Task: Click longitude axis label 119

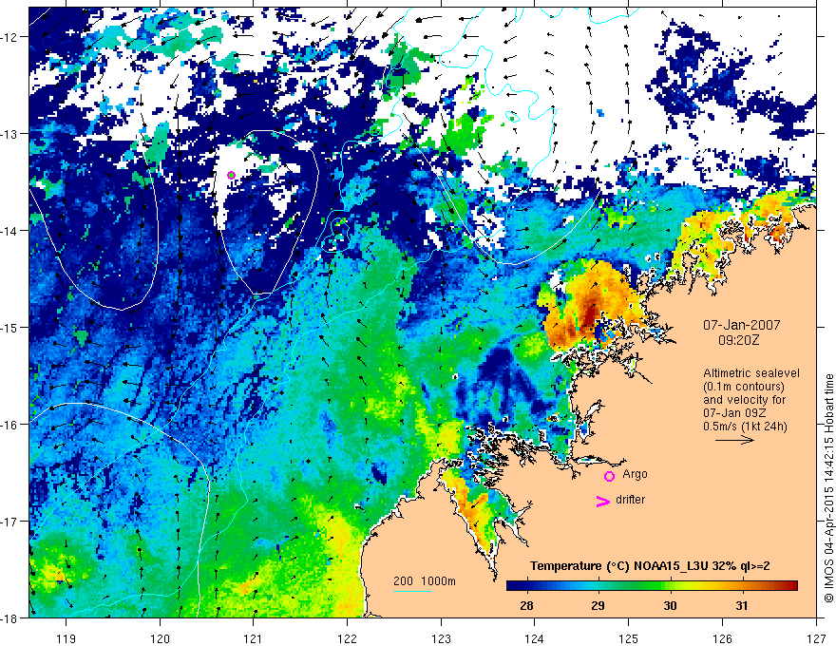Action: click(x=66, y=638)
